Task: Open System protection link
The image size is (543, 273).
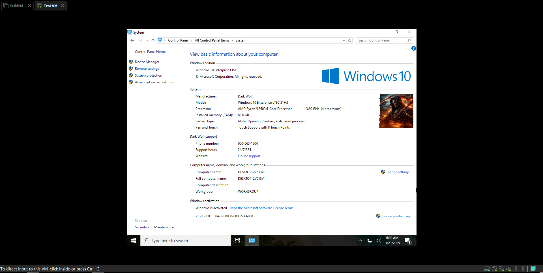Action: pyautogui.click(x=149, y=75)
